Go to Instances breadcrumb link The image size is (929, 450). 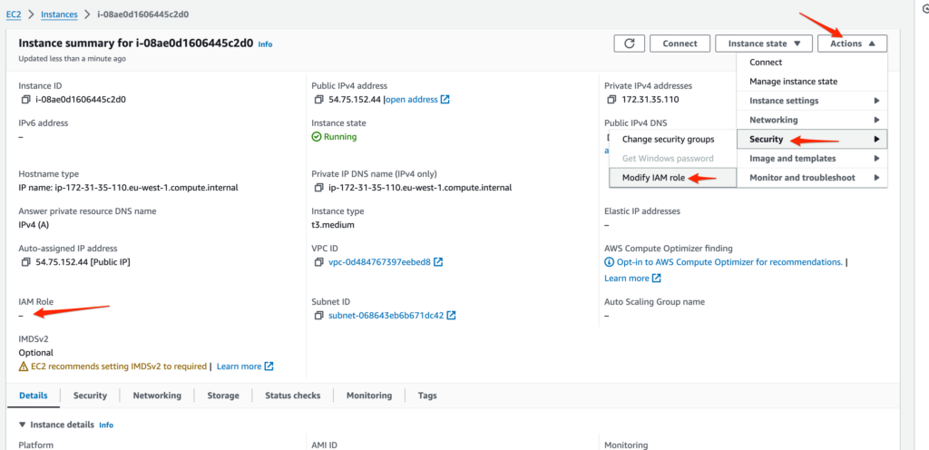pos(60,14)
